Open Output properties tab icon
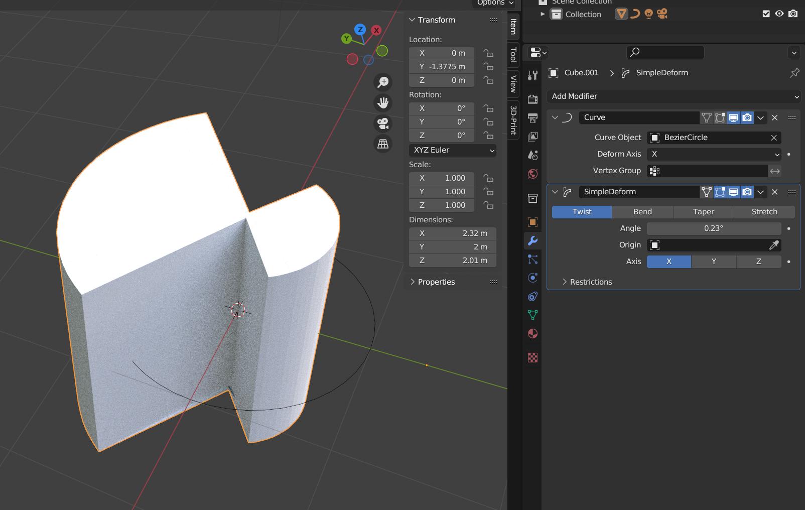The height and width of the screenshot is (510, 805). click(532, 117)
